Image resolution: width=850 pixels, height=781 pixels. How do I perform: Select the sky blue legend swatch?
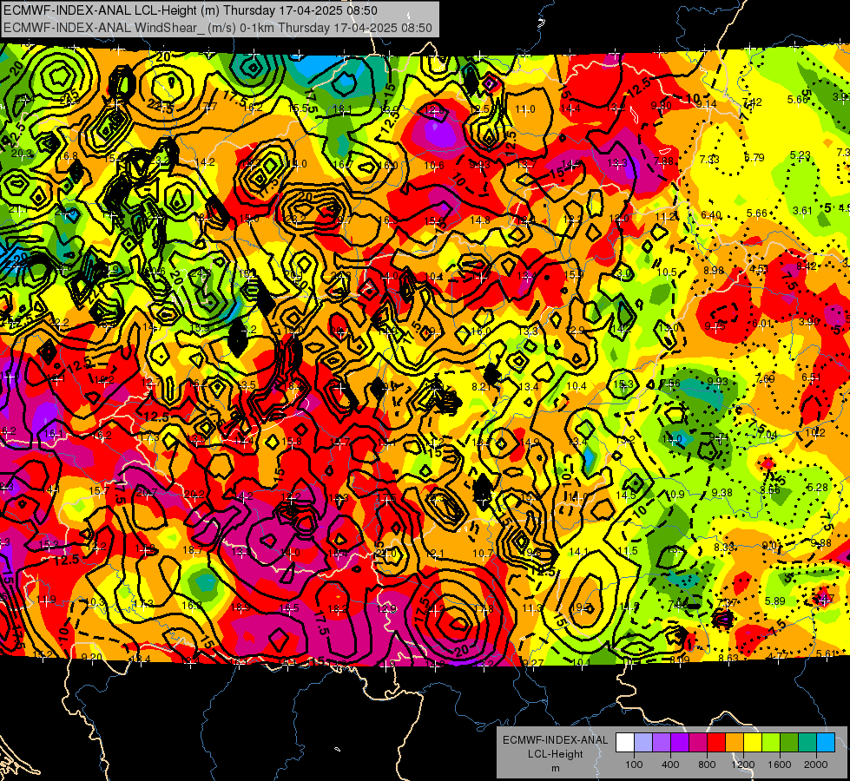pos(826,742)
